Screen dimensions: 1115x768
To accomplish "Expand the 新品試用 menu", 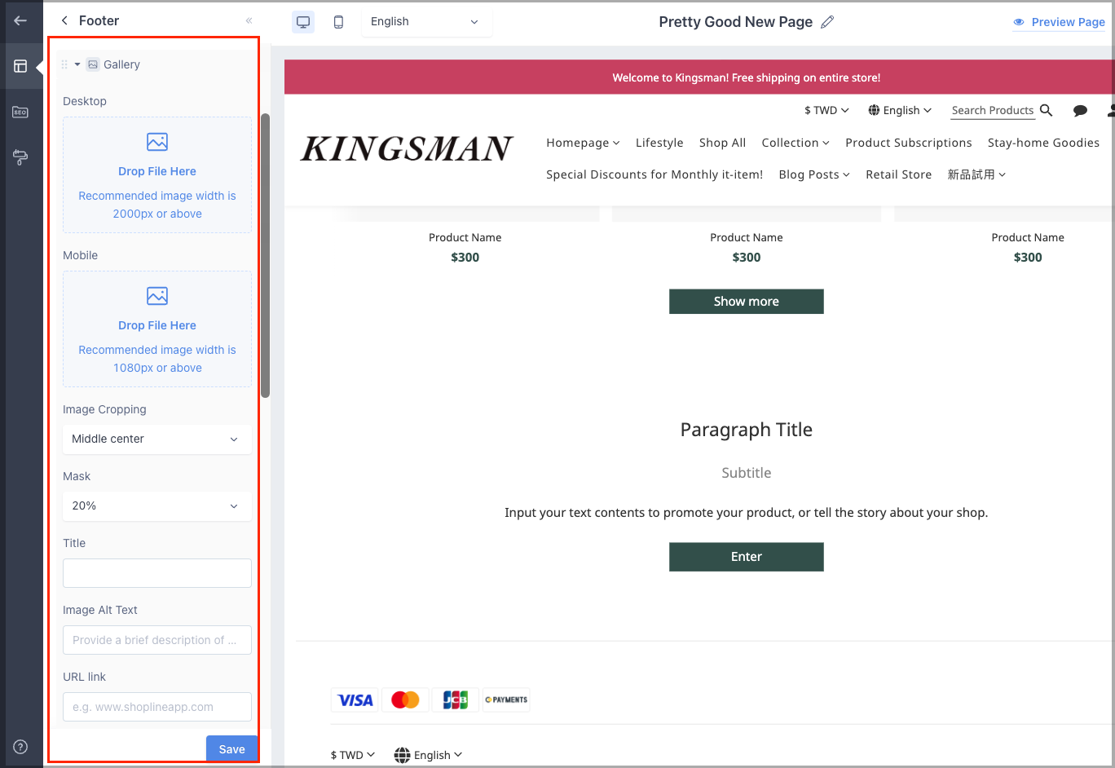I will point(976,174).
